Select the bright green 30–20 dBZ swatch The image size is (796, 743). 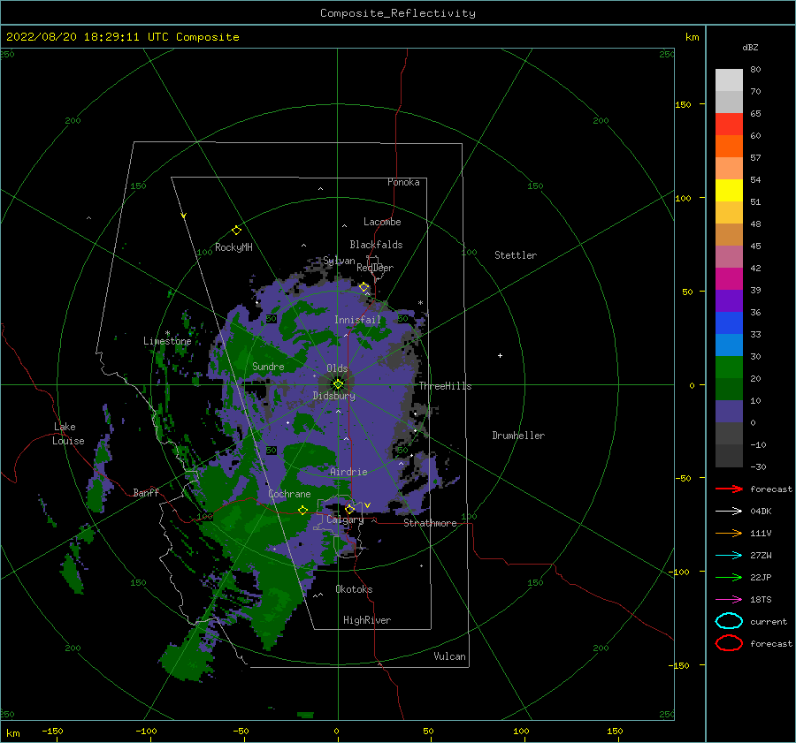coord(729,368)
